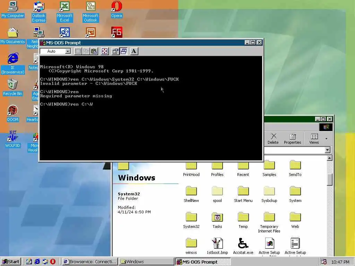This screenshot has width=355, height=266.
Task: Select the PrintHood folder
Action: (x=191, y=170)
